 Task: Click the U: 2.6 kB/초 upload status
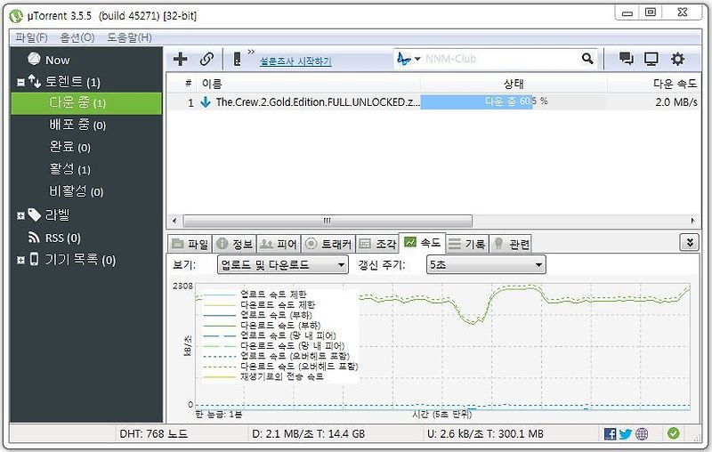[x=485, y=434]
